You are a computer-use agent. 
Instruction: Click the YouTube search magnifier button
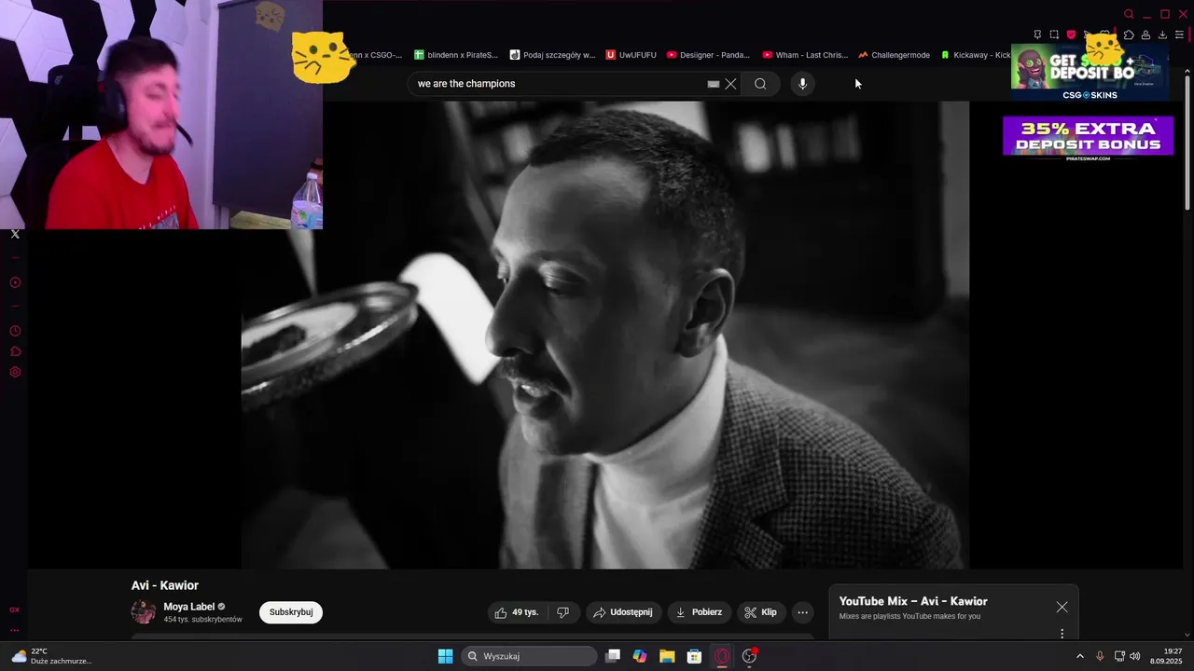pos(760,84)
